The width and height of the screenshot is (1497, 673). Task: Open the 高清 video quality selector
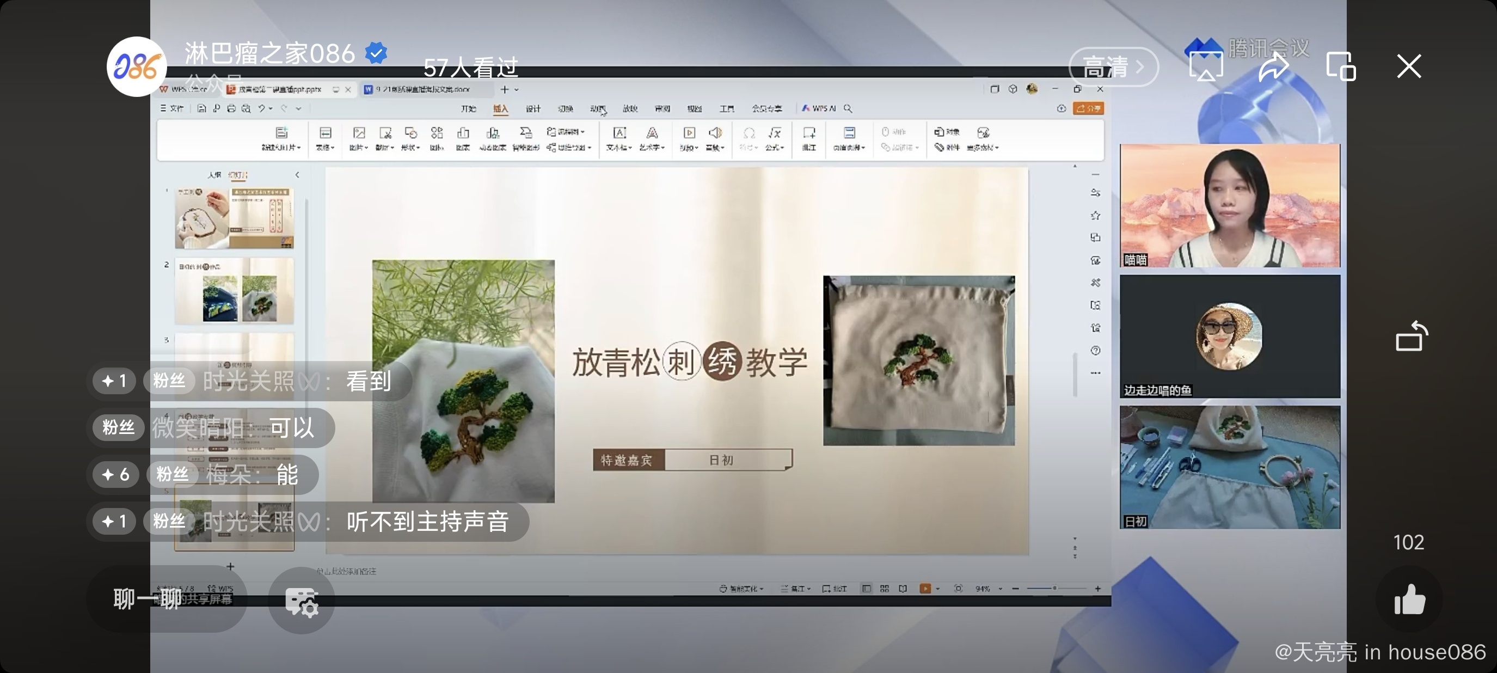pos(1113,67)
